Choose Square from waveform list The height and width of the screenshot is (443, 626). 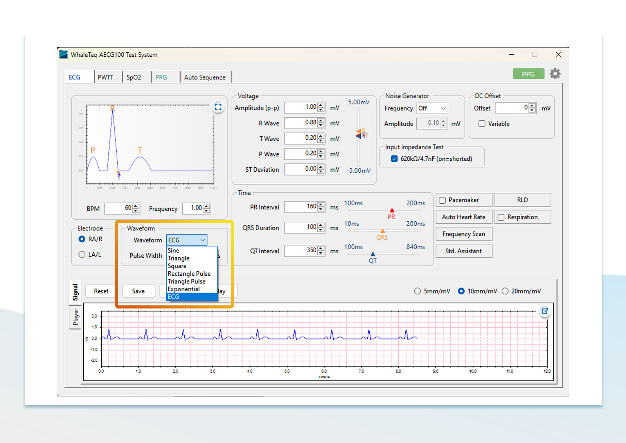pyautogui.click(x=192, y=266)
